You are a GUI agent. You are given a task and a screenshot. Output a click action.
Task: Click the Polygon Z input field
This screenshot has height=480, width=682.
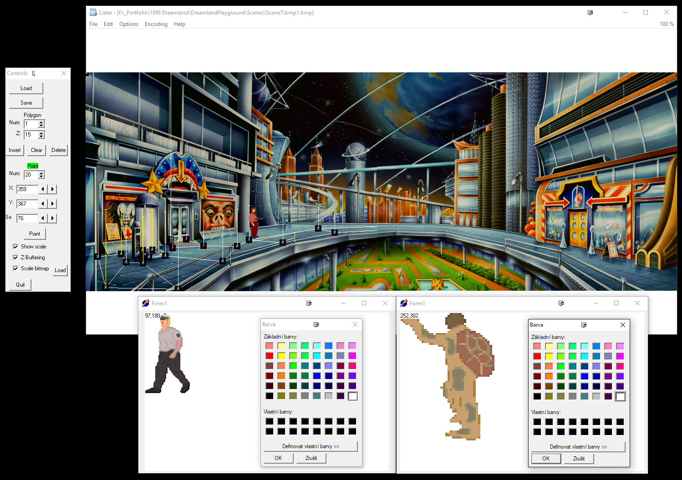(x=31, y=135)
